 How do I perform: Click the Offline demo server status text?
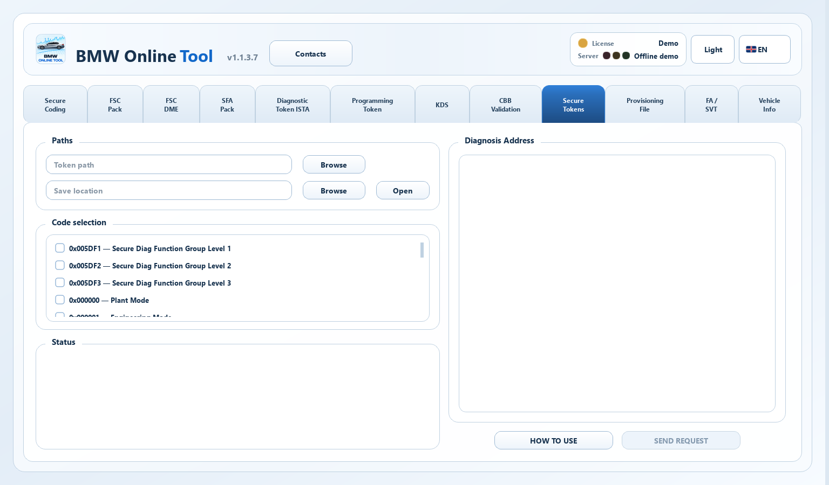(x=656, y=56)
